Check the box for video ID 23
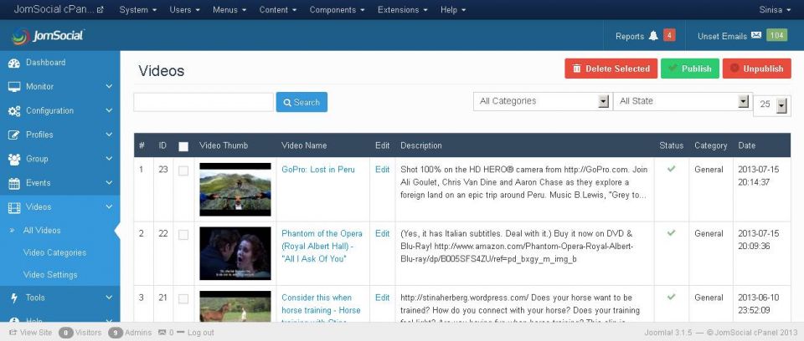The width and height of the screenshot is (804, 341). click(x=183, y=171)
